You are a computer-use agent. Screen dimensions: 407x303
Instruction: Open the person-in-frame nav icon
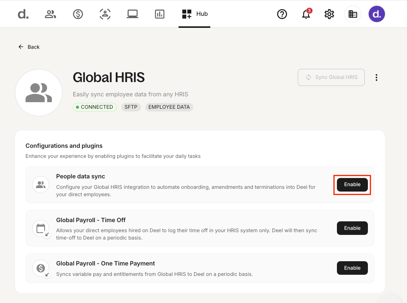[105, 14]
